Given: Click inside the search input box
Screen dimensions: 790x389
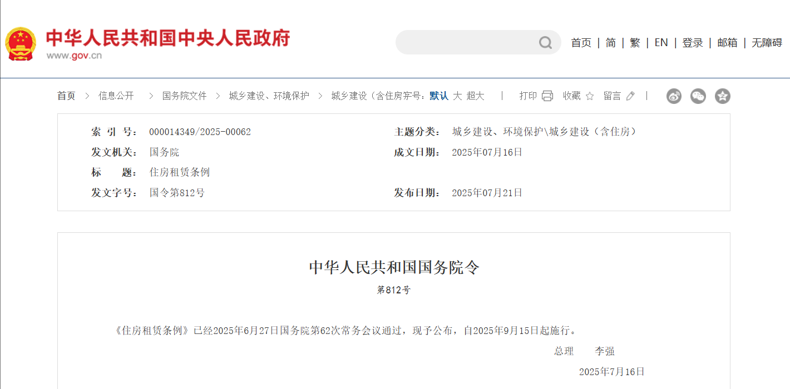Looking at the screenshot, I should [x=473, y=42].
